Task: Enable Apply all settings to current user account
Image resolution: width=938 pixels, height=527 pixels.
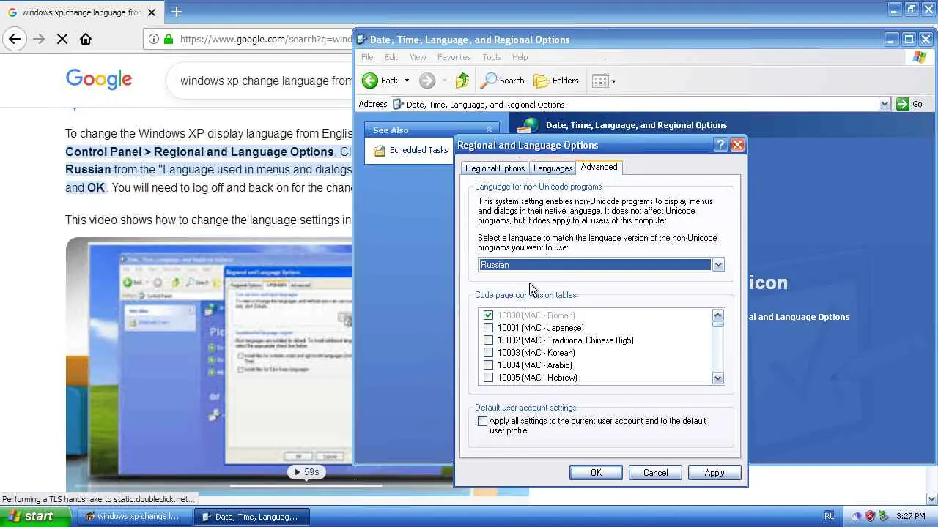Action: [482, 422]
